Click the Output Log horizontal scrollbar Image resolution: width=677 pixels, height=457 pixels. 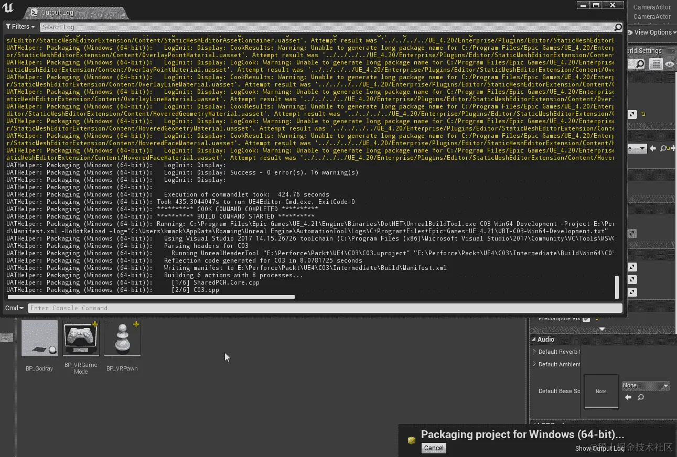(x=151, y=297)
